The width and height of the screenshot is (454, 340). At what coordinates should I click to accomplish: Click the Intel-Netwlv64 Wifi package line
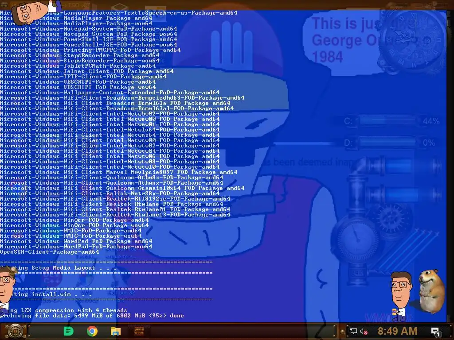click(110, 130)
